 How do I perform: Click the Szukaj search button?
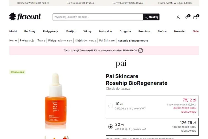(151, 17)
